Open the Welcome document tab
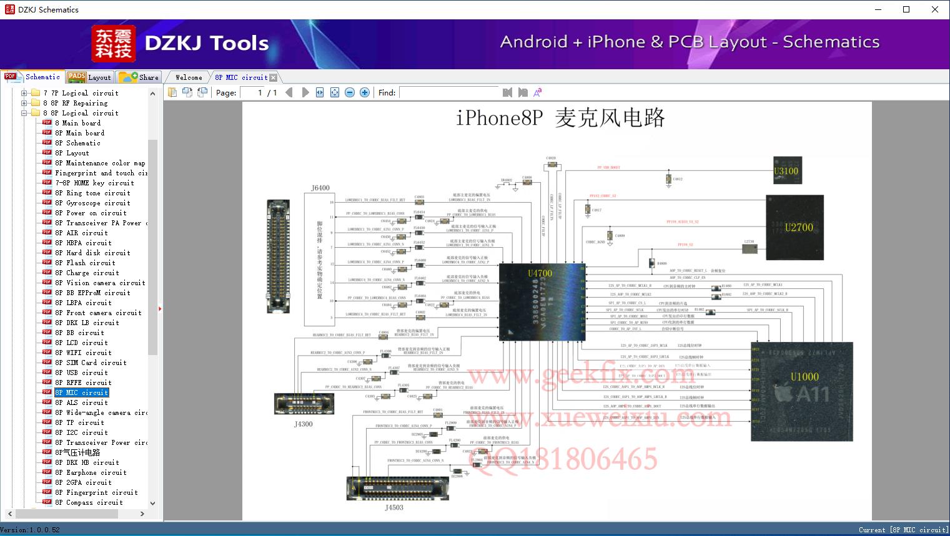This screenshot has width=950, height=536. [x=189, y=77]
